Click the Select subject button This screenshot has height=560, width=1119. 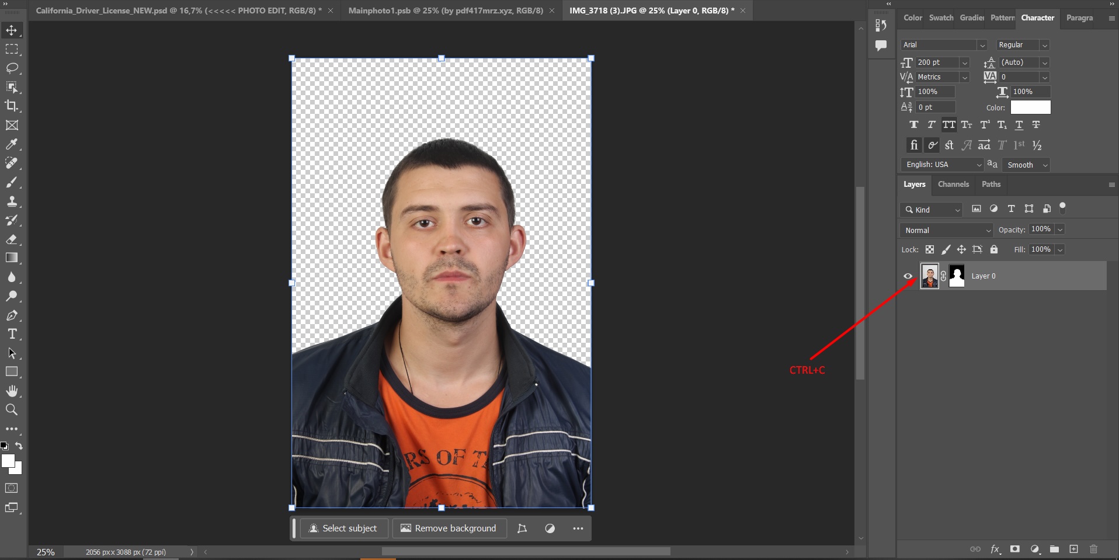coord(343,528)
